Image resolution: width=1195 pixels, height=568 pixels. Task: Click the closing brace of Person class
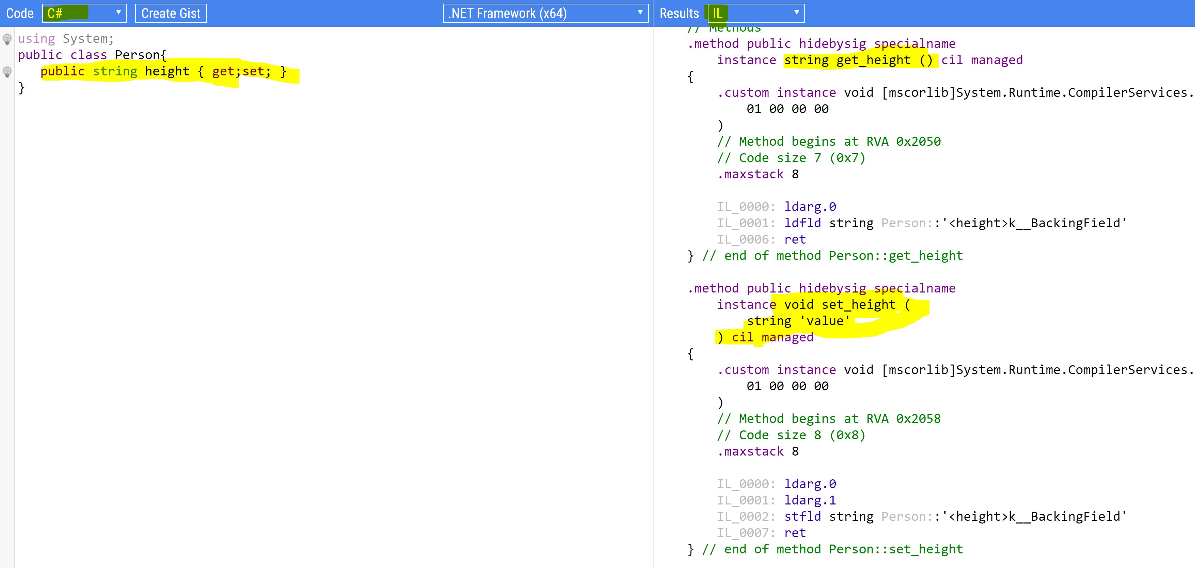(21, 88)
